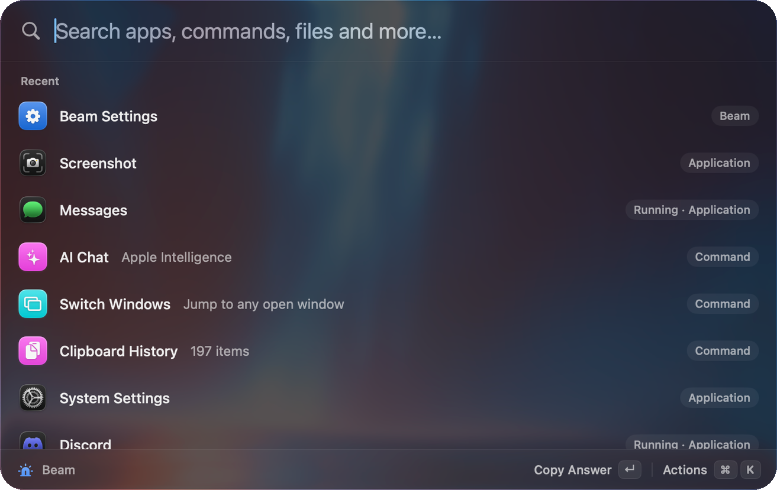Image resolution: width=777 pixels, height=490 pixels.
Task: Click the teal Switch Windows icon
Action: [x=33, y=304]
